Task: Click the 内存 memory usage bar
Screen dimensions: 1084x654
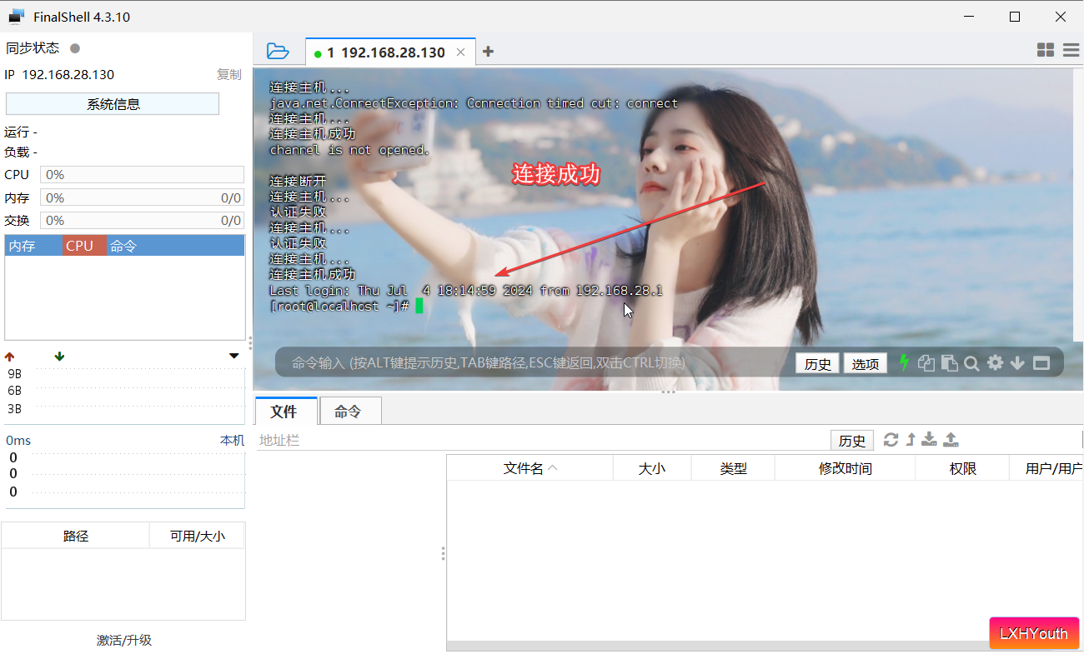Action: 142,197
